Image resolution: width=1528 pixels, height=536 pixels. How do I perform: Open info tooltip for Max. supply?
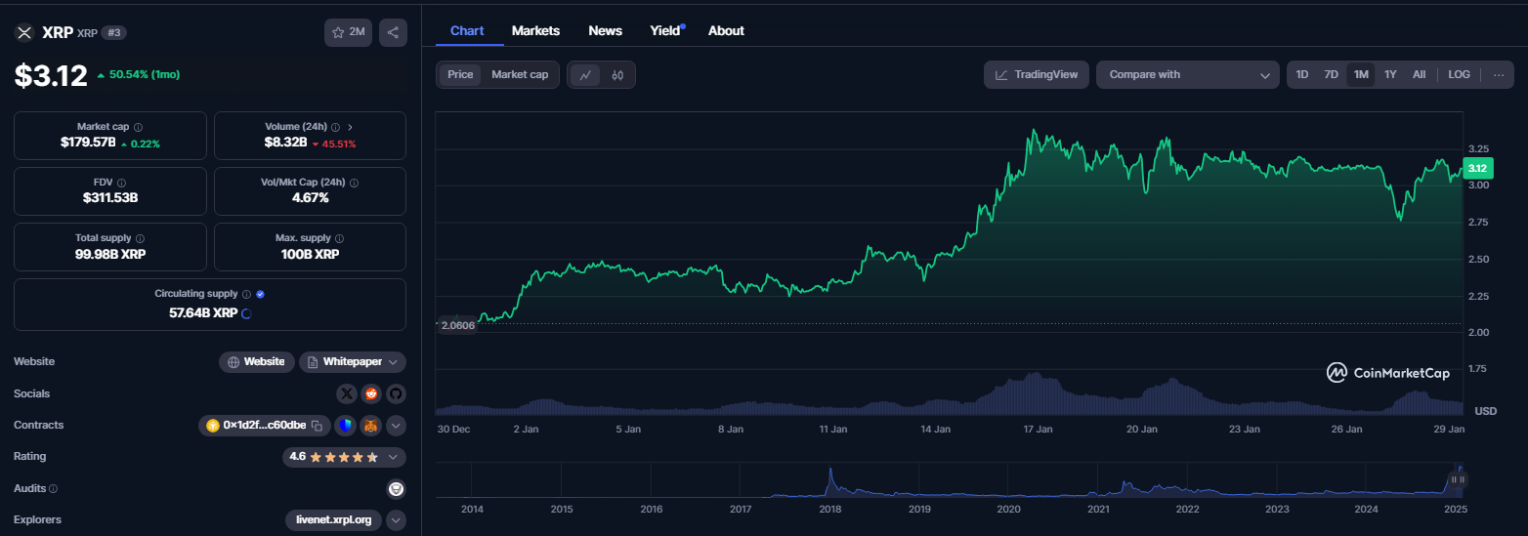[339, 238]
